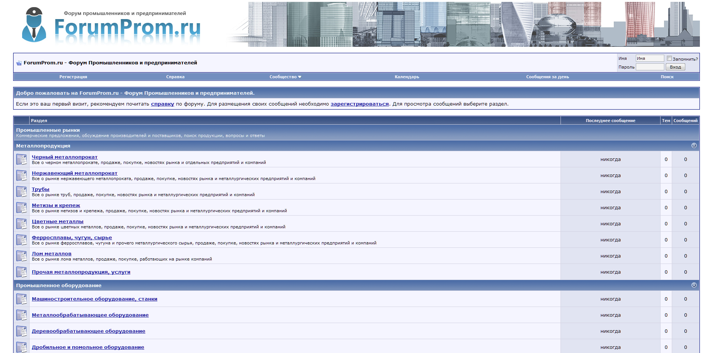Click the Имя input field
This screenshot has width=713, height=353.
(x=650, y=58)
